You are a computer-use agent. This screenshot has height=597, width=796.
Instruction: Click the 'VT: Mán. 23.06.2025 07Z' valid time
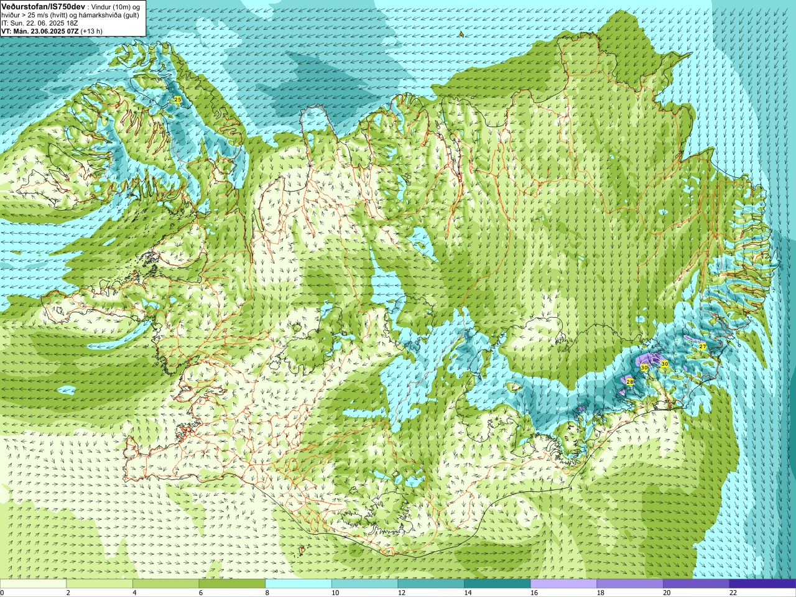39,30
